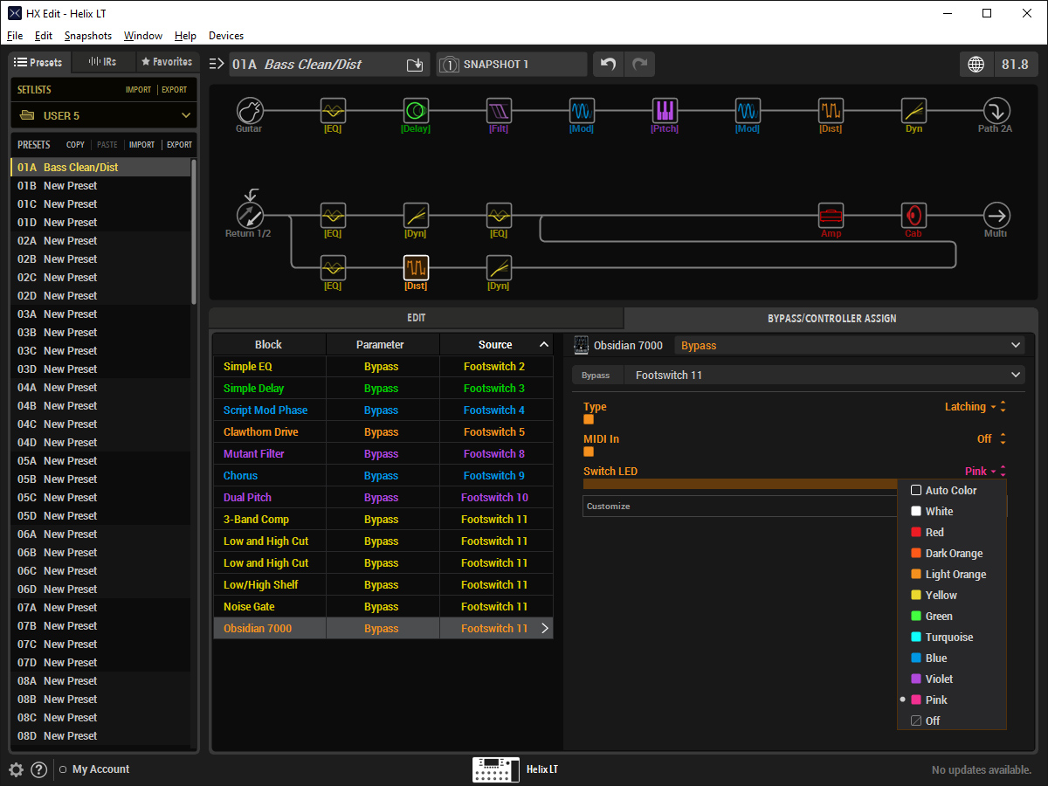Screen dimensions: 1048x786
Task: Pick the Turquoise LED color
Action: click(952, 638)
